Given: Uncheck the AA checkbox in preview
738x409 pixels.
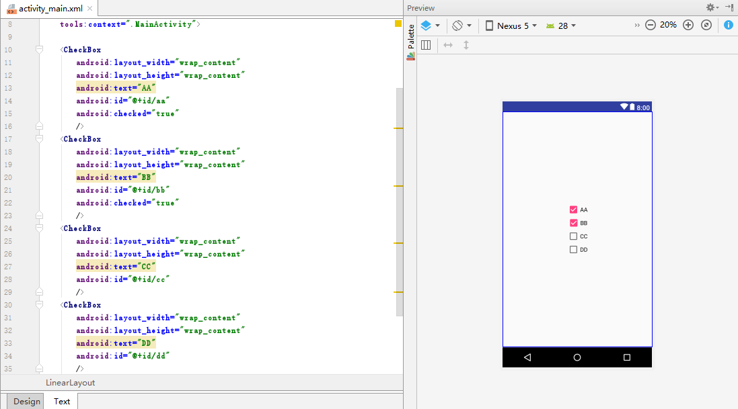Looking at the screenshot, I should point(573,210).
